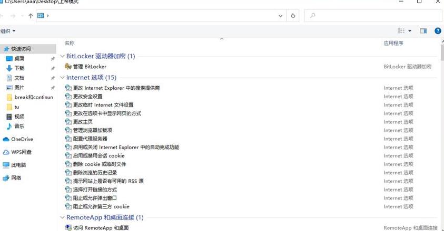This screenshot has height=231, width=444.
Task: Open 管理浏览器加载项
Action: click(x=92, y=130)
